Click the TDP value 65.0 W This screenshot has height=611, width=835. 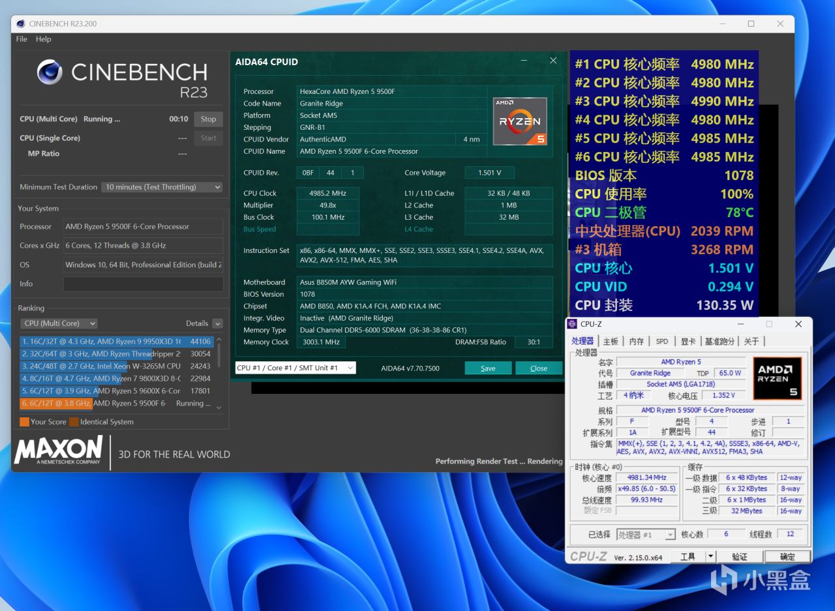pos(729,373)
